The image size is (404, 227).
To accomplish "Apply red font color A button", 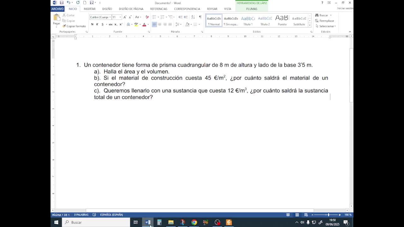I will click(x=144, y=24).
